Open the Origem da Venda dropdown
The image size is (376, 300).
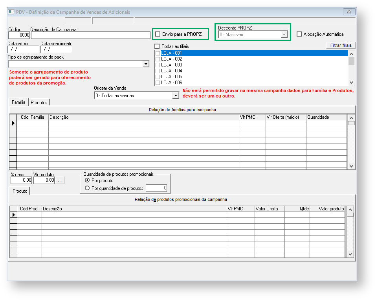[x=176, y=96]
